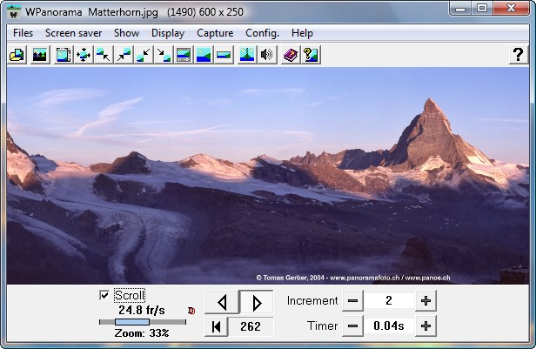Open the Screen saver menu

pos(73,33)
